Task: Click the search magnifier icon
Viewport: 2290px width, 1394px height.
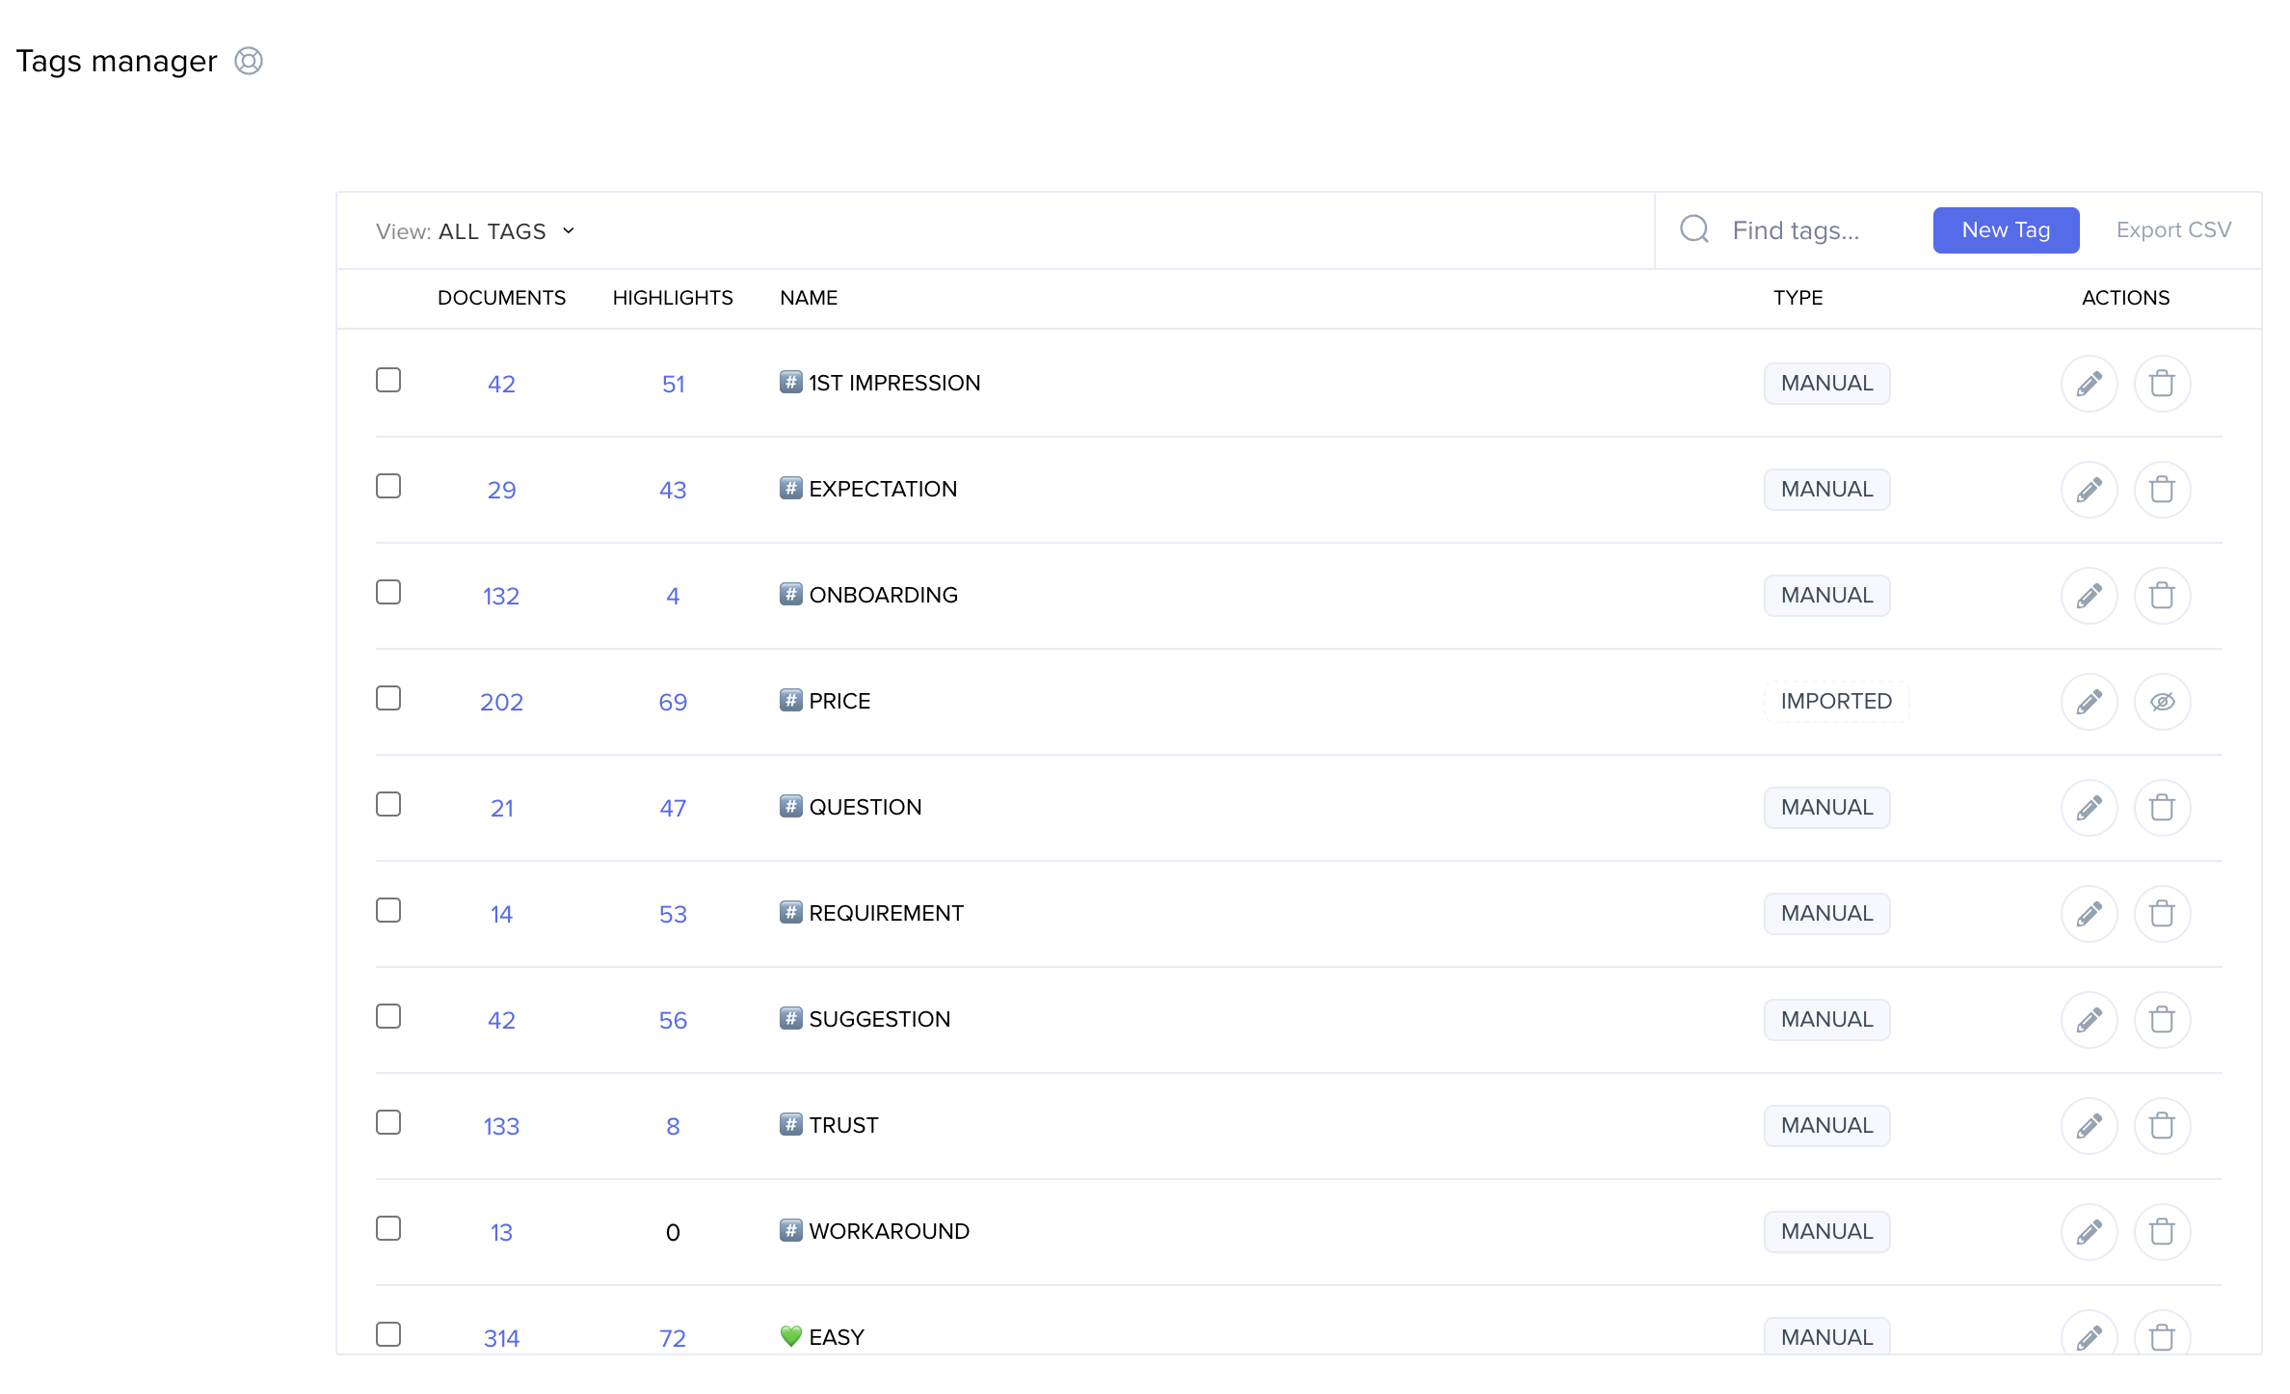Action: point(1693,229)
